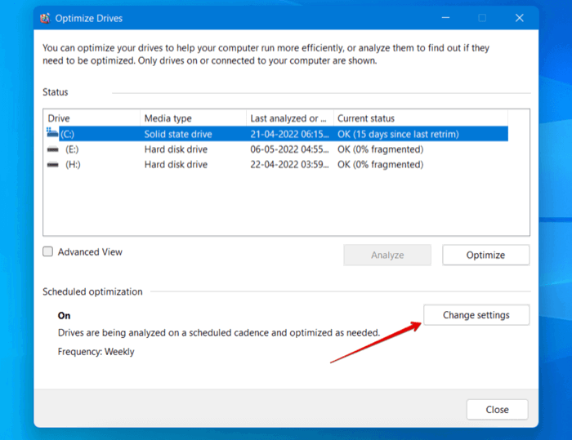Select the (H:) drive row
The width and height of the screenshot is (572, 440).
coord(277,164)
